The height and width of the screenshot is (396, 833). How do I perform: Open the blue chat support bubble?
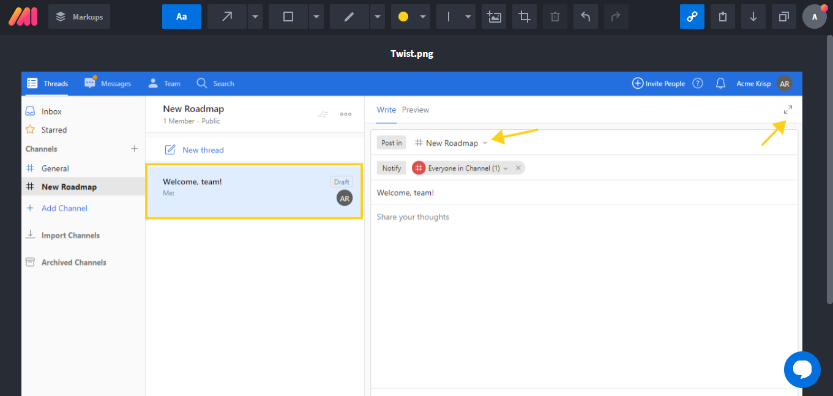click(802, 370)
